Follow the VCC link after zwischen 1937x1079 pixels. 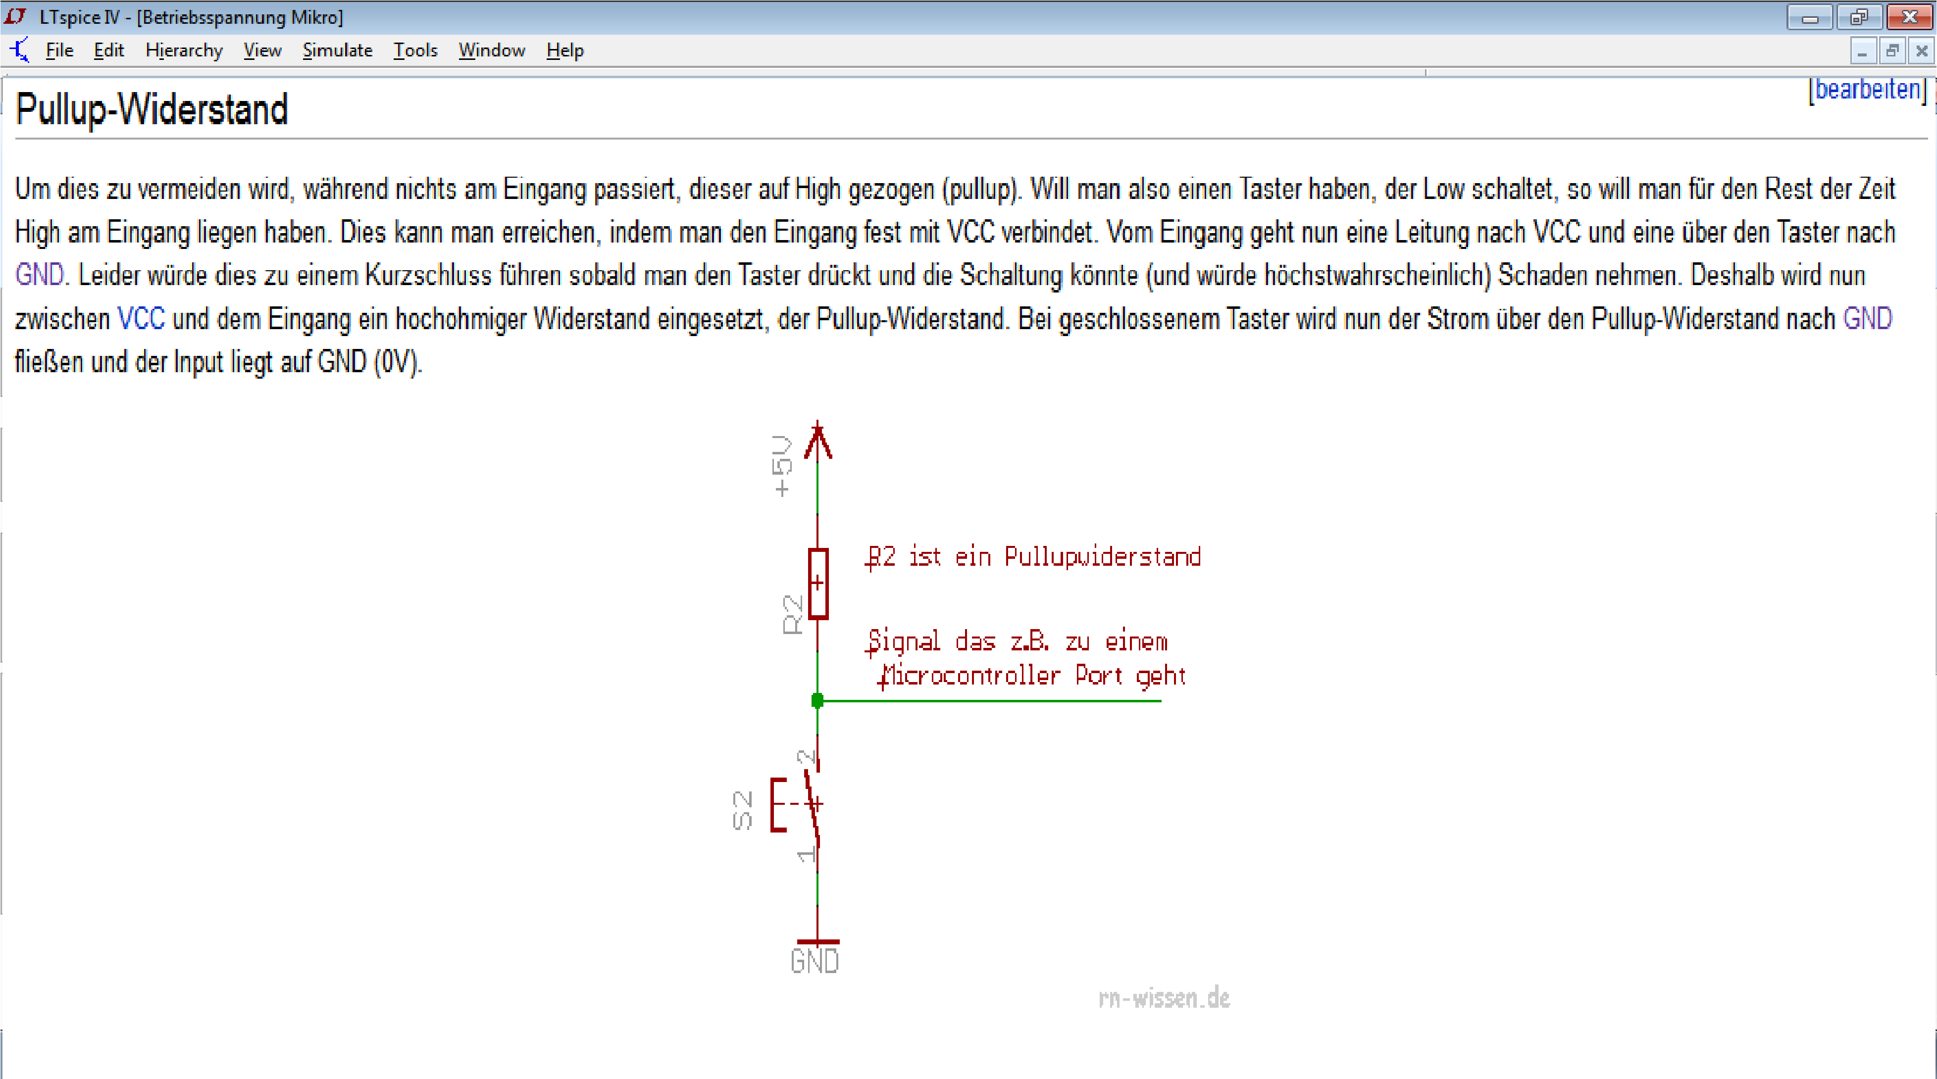(142, 319)
